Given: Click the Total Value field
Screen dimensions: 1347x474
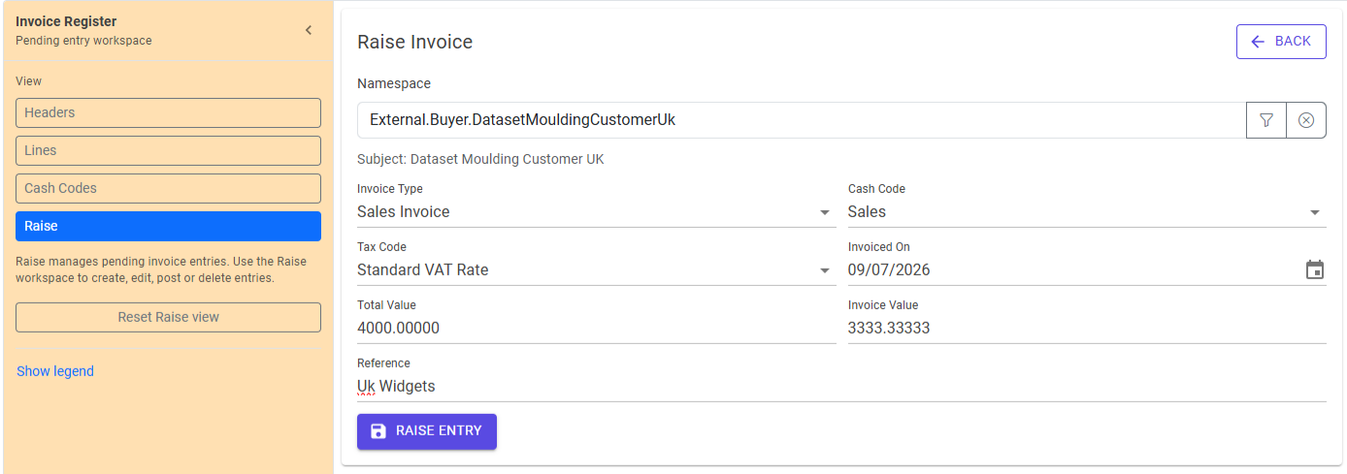Looking at the screenshot, I should pyautogui.click(x=596, y=328).
